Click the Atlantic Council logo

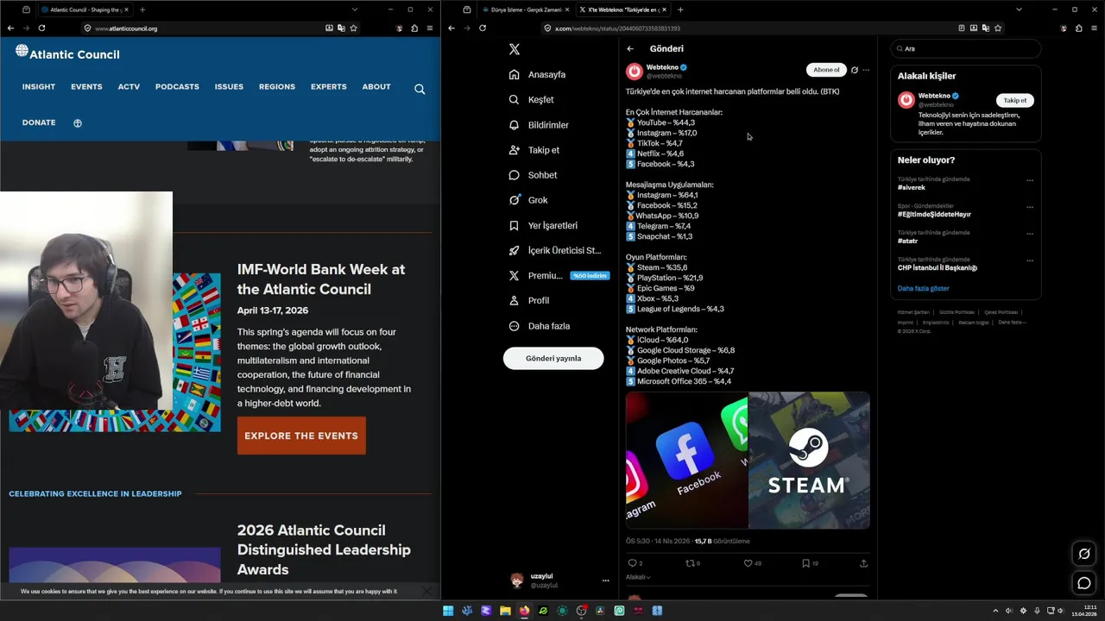(x=67, y=53)
